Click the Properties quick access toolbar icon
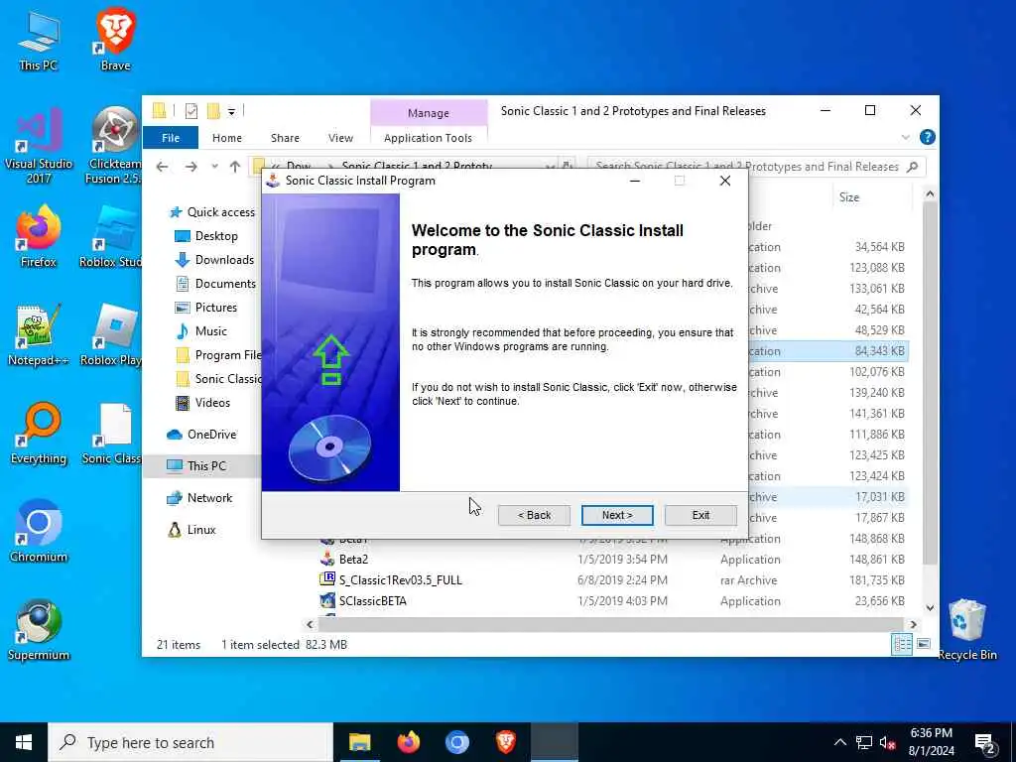Screen dimensions: 1016x762 pyautogui.click(x=191, y=111)
